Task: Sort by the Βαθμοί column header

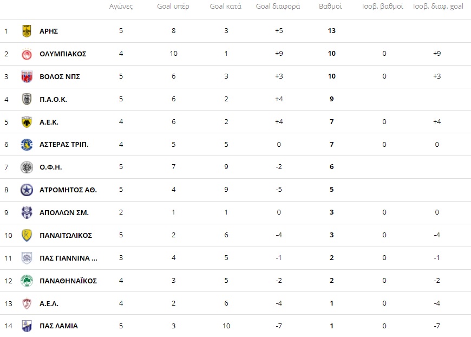Action: tap(330, 7)
